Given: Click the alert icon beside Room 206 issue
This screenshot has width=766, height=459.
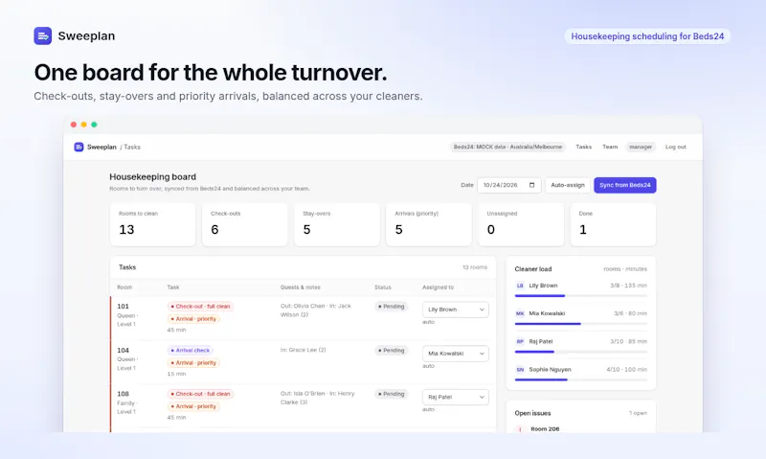Looking at the screenshot, I should click(x=520, y=429).
